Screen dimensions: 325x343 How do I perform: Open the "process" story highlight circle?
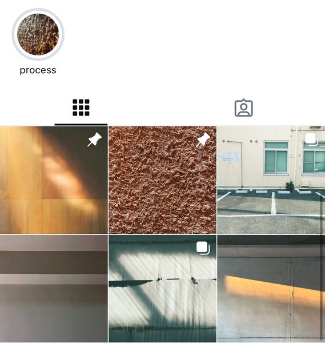(x=38, y=34)
